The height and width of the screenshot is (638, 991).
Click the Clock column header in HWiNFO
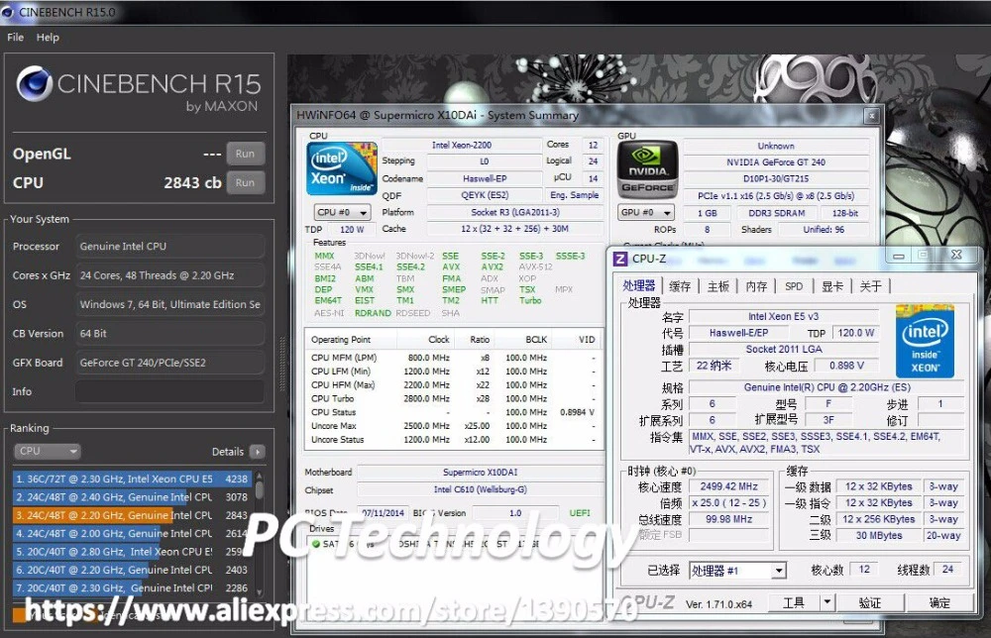(439, 340)
